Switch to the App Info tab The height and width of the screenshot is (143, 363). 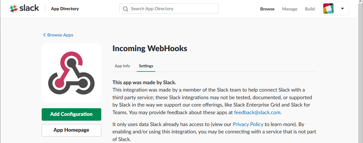tap(122, 66)
